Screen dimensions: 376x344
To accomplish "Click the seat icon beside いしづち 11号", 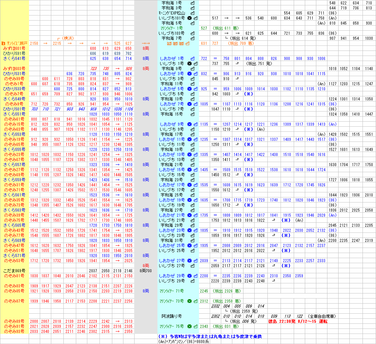I will point(193,145).
